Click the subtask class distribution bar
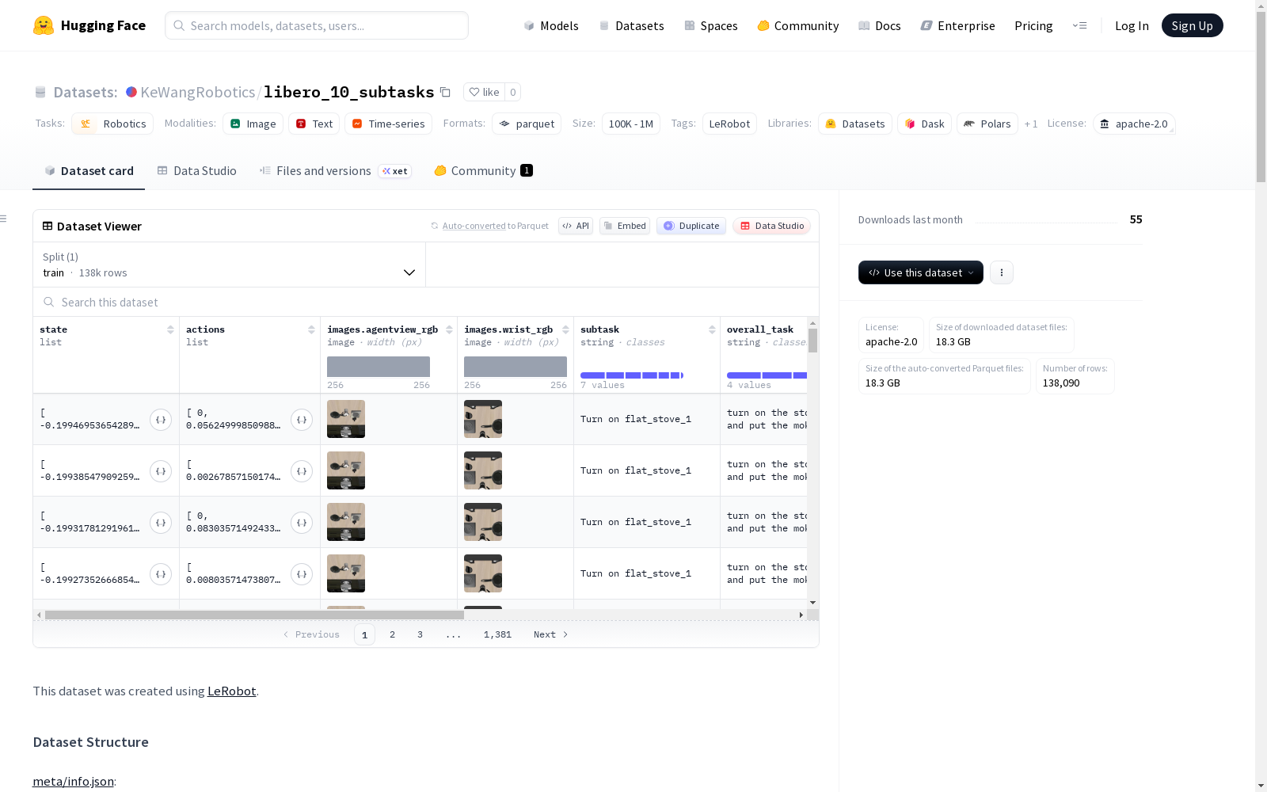Viewport: 1267px width, 792px height. 632,375
